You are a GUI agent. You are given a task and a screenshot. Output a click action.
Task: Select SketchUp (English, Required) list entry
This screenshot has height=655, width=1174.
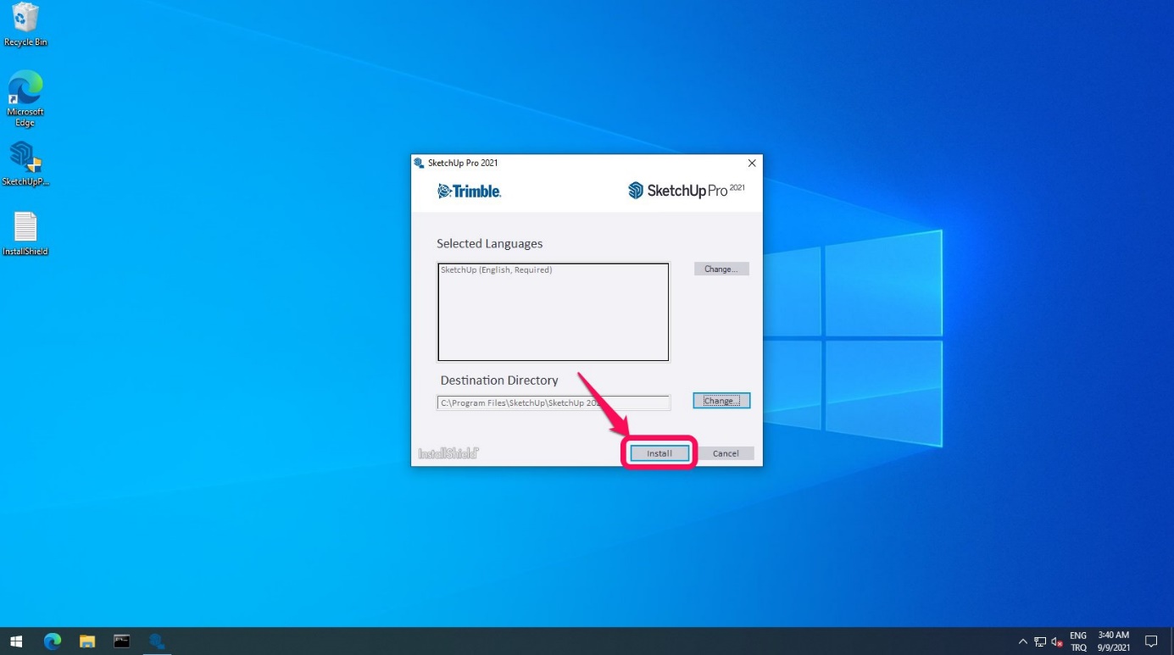pyautogui.click(x=497, y=270)
